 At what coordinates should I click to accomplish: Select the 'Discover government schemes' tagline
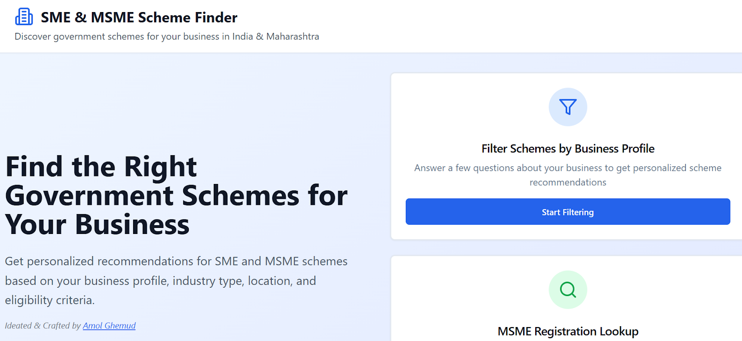click(x=167, y=37)
